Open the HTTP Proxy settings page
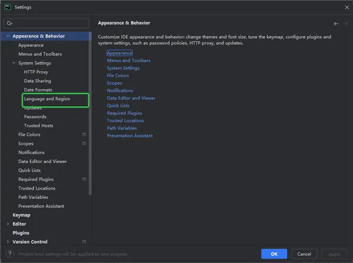 (36, 72)
